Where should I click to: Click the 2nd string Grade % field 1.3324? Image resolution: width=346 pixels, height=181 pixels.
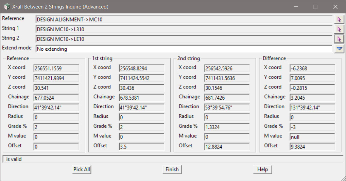click(227, 127)
